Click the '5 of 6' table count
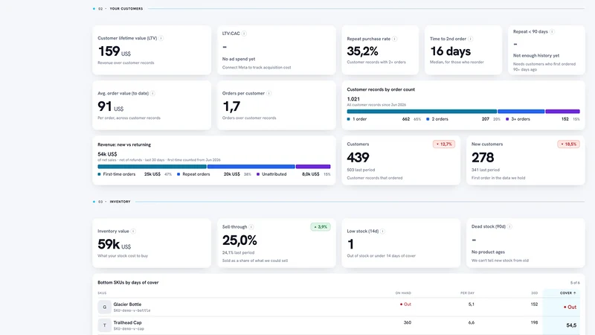The width and height of the screenshot is (595, 335). (575, 283)
